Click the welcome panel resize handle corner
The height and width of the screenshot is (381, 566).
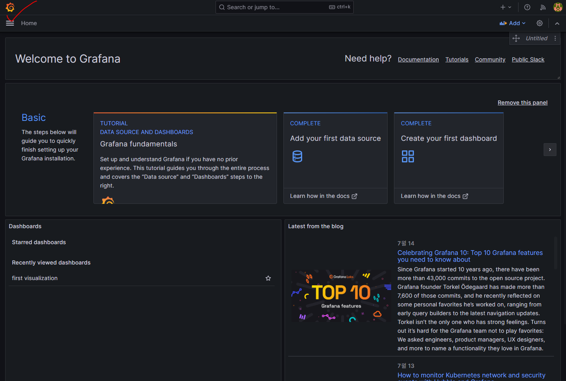click(x=558, y=77)
